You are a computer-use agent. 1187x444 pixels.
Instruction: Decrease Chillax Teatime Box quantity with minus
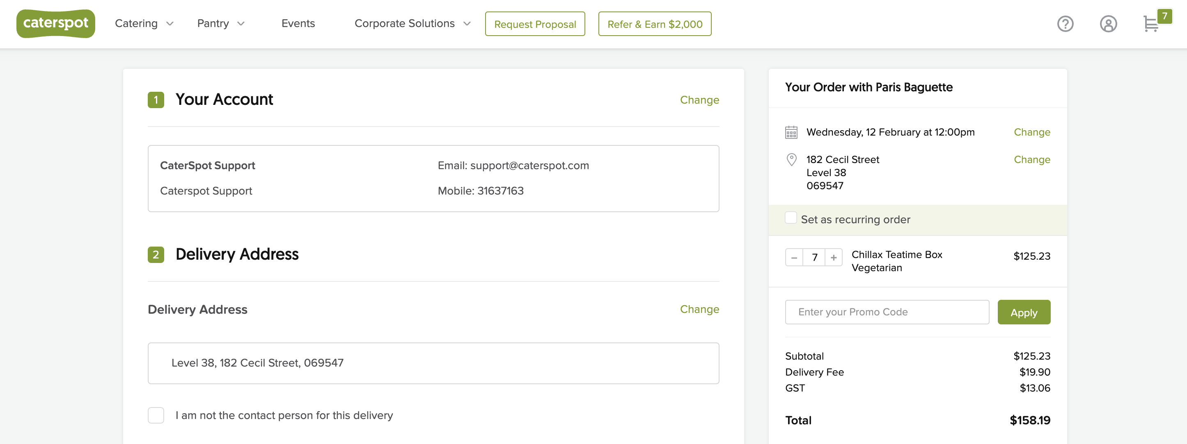pyautogui.click(x=793, y=257)
